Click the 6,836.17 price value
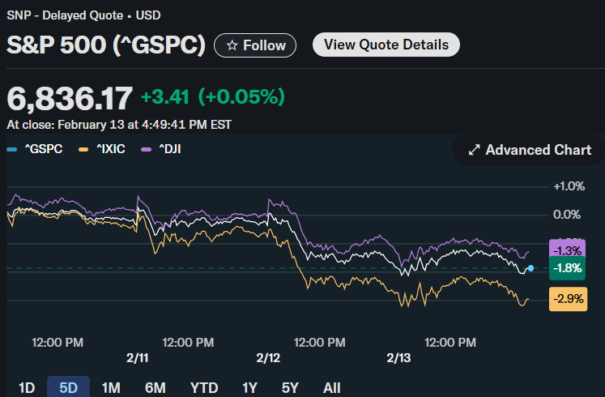This screenshot has width=605, height=397. (x=70, y=98)
